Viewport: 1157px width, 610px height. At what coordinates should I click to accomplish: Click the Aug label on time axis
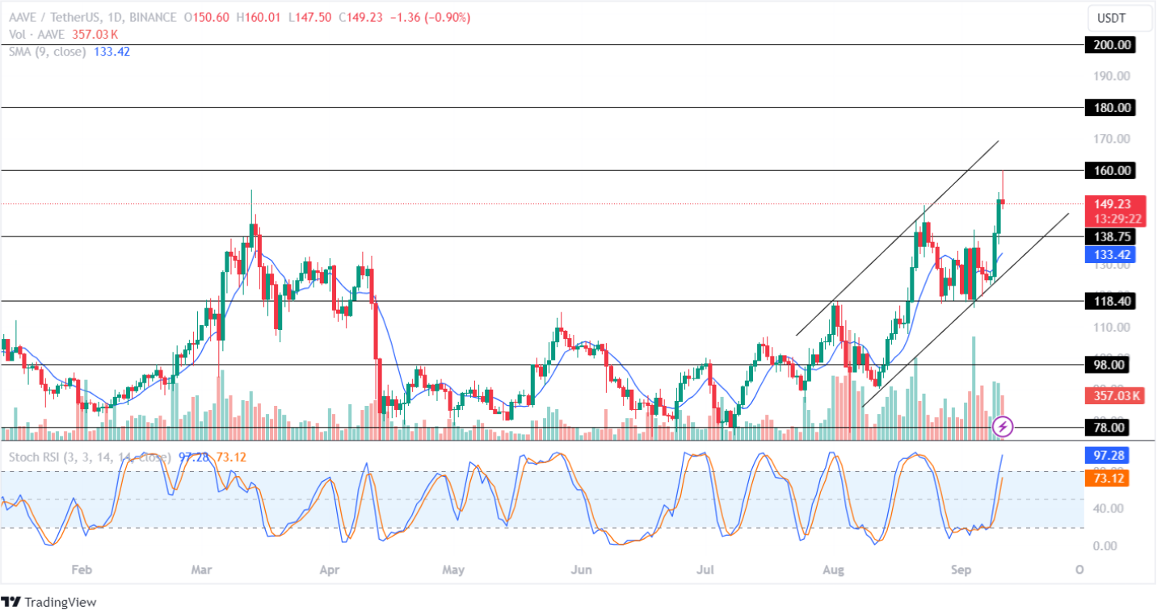click(833, 570)
